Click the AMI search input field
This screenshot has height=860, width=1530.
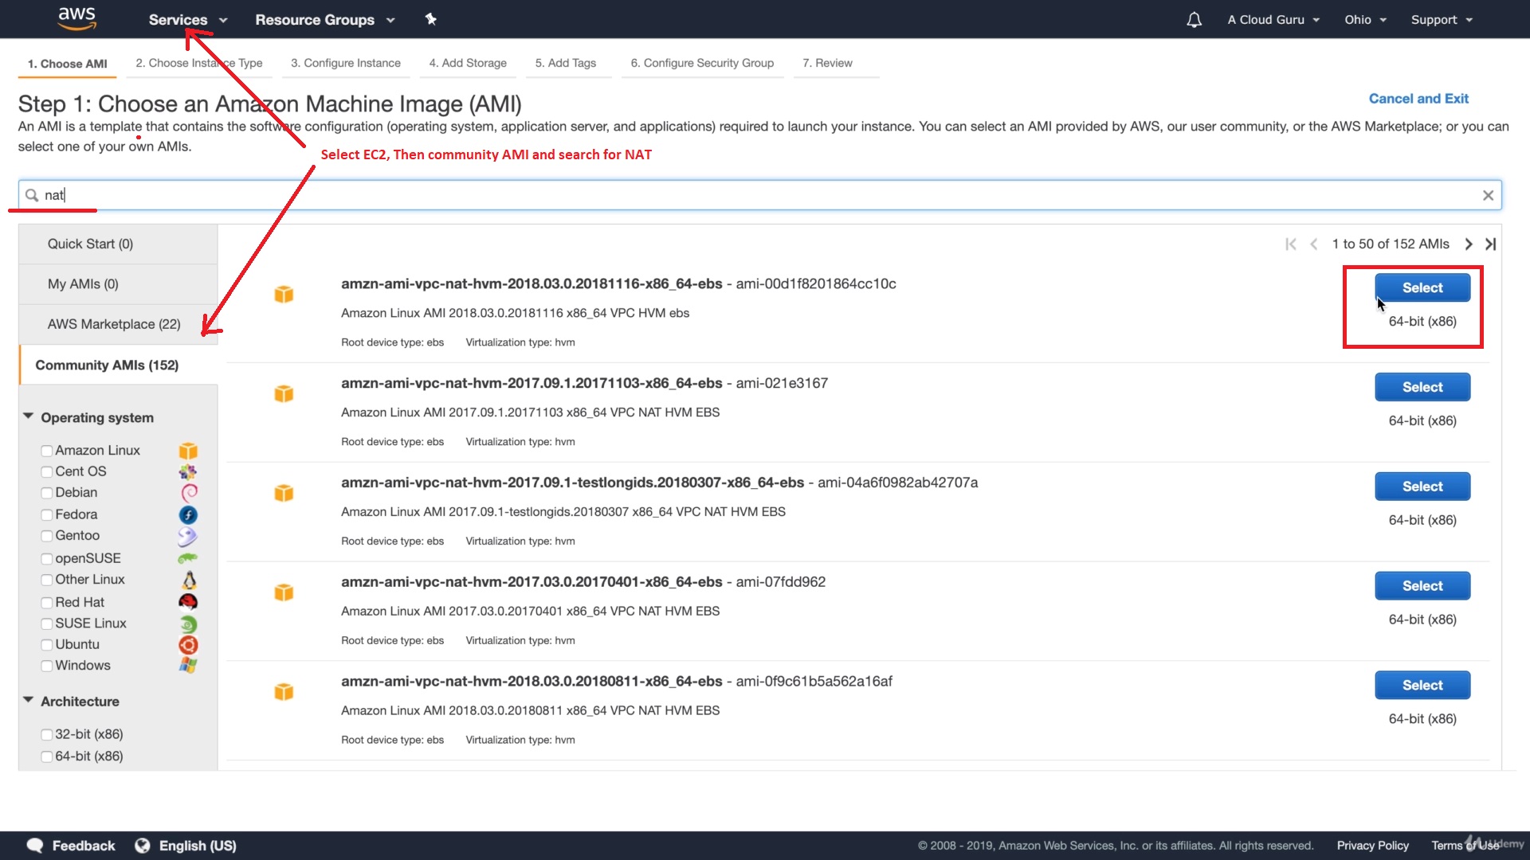(x=757, y=195)
